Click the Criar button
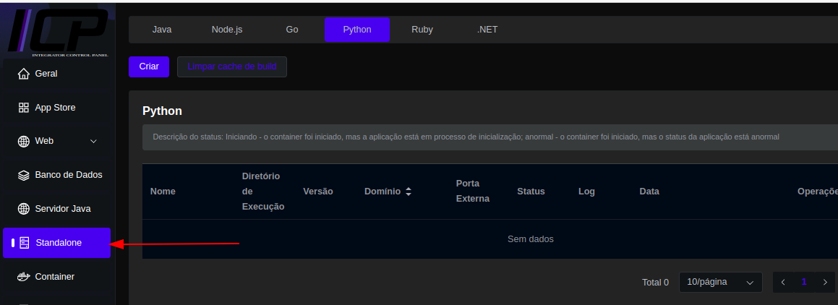Viewport: 838px width, 305px height. tap(149, 66)
